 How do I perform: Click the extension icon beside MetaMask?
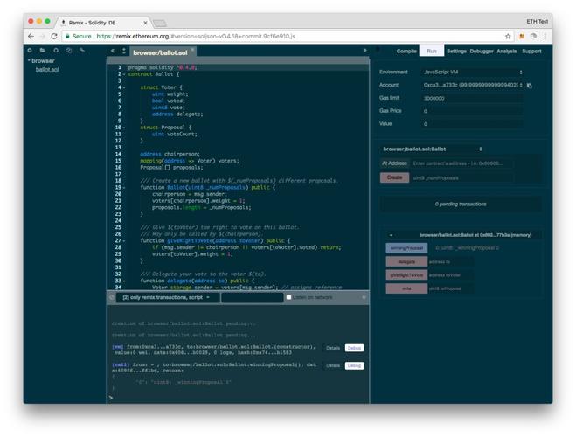534,37
